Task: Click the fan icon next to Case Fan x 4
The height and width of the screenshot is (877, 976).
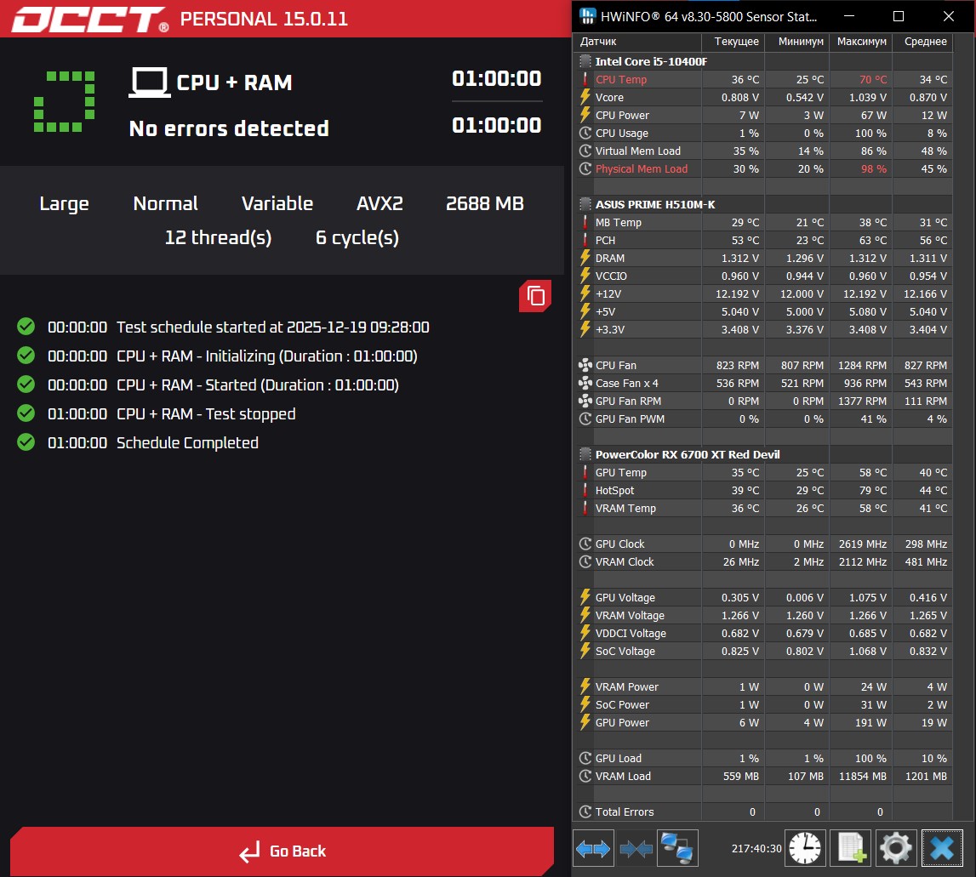Action: click(585, 383)
